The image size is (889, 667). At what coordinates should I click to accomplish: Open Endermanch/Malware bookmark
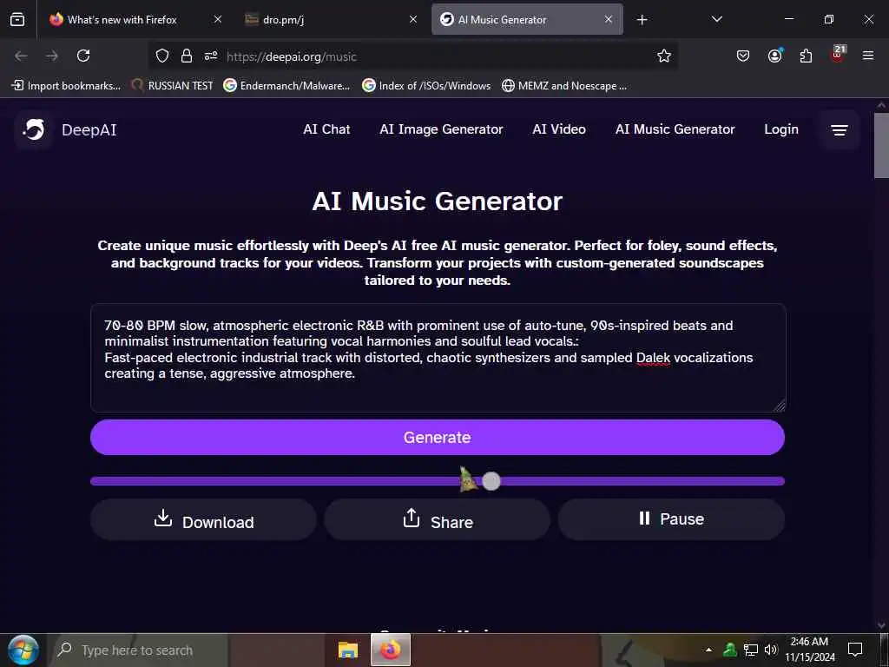pos(286,86)
